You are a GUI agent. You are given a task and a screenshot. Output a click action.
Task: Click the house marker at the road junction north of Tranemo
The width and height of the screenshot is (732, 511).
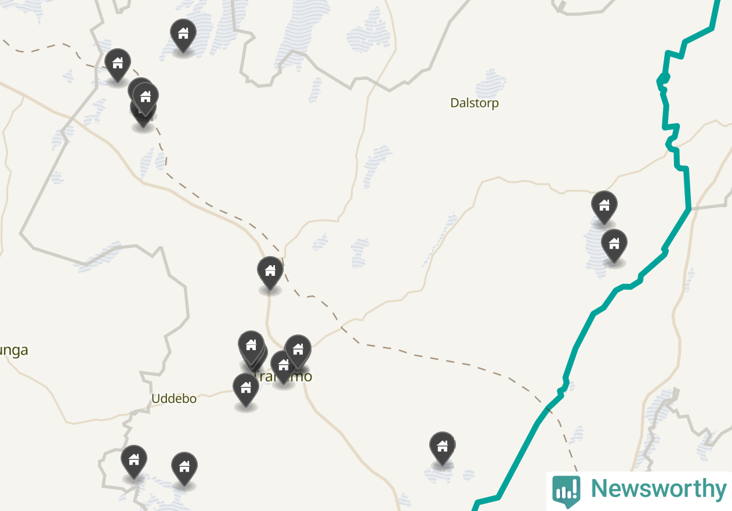[270, 273]
